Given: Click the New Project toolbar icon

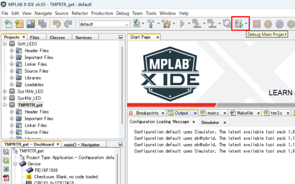Looking at the screenshot, I should point(19,24).
